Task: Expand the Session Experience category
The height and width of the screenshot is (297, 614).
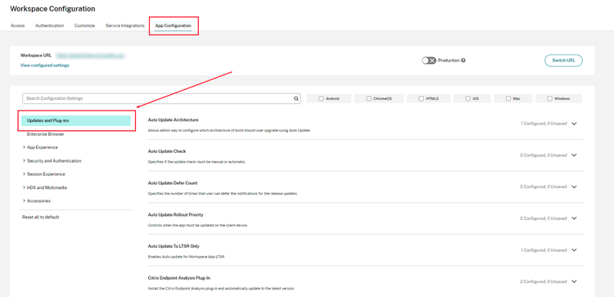Action: (x=25, y=174)
